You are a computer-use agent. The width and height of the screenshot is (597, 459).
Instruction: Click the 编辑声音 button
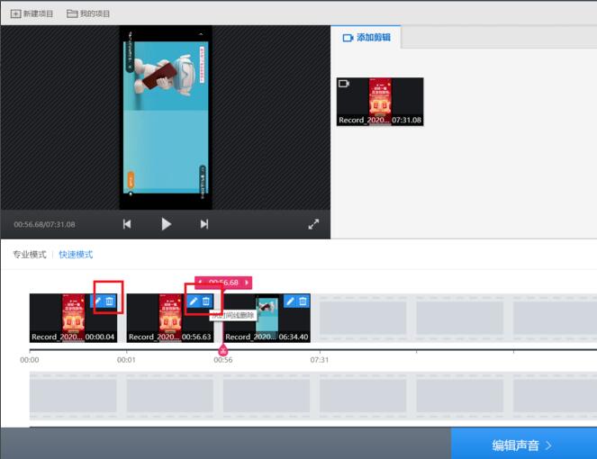click(x=523, y=445)
